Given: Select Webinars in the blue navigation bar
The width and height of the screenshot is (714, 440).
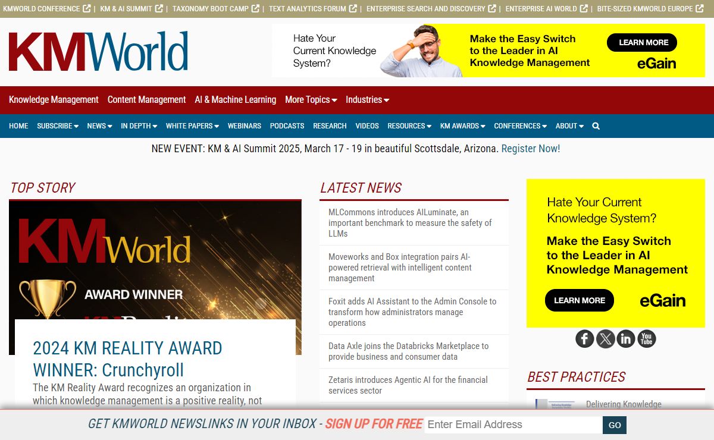Looking at the screenshot, I should (244, 126).
